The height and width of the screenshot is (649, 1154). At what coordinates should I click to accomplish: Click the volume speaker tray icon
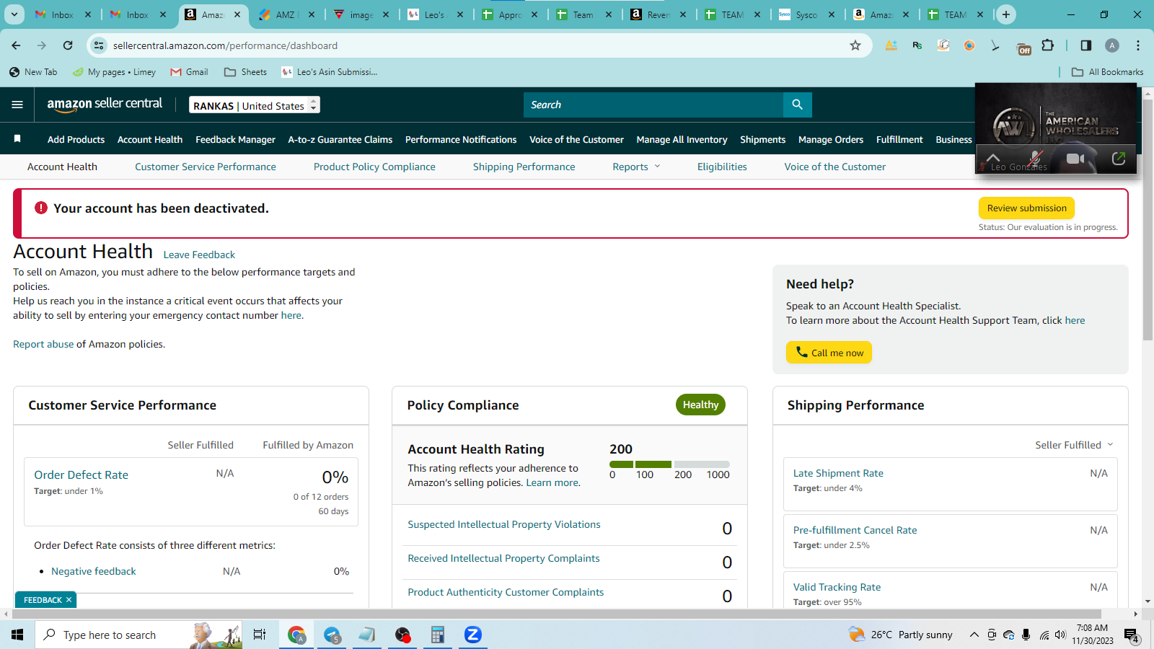tap(1060, 635)
